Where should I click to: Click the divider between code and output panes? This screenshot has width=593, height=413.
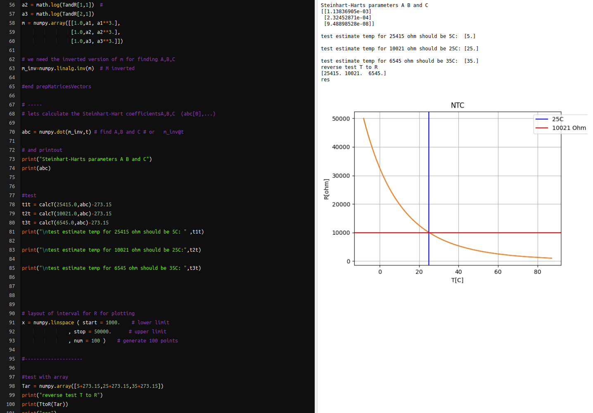tap(316, 206)
